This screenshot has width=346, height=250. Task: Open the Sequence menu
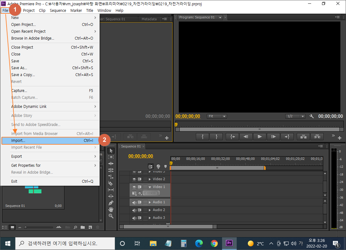[58, 10]
